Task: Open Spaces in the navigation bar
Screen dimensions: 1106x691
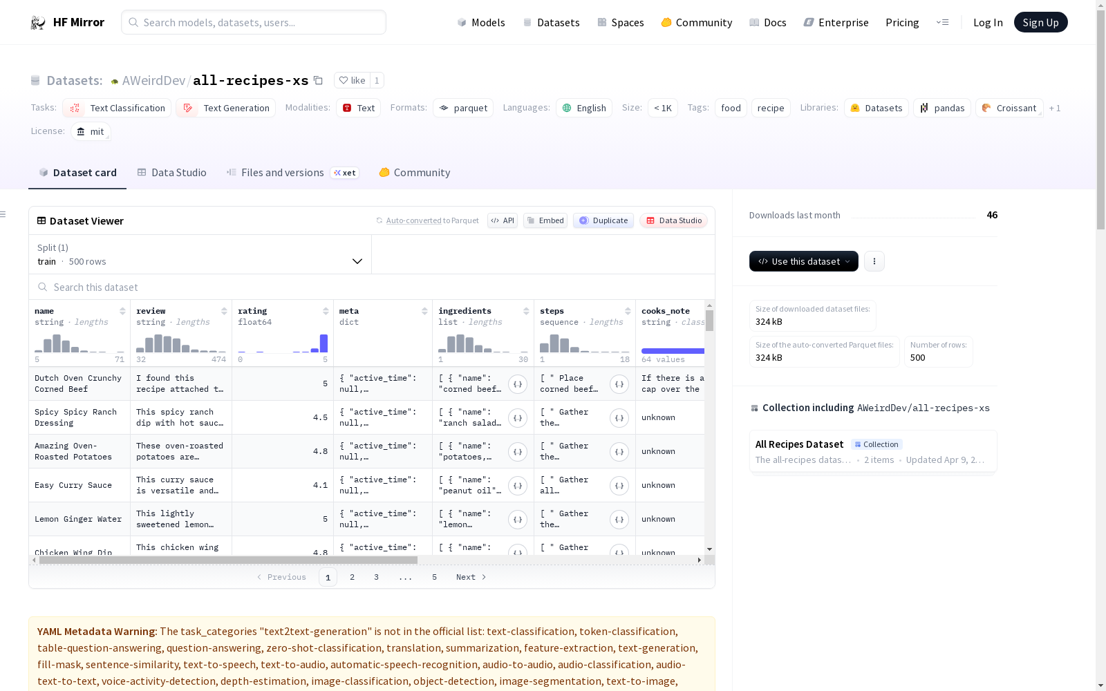Action: (621, 23)
